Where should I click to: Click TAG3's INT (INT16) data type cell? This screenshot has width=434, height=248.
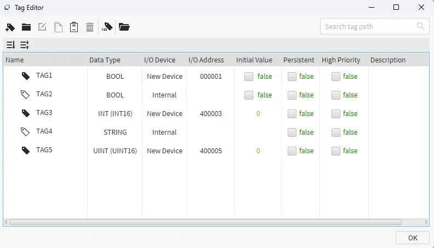click(x=115, y=114)
